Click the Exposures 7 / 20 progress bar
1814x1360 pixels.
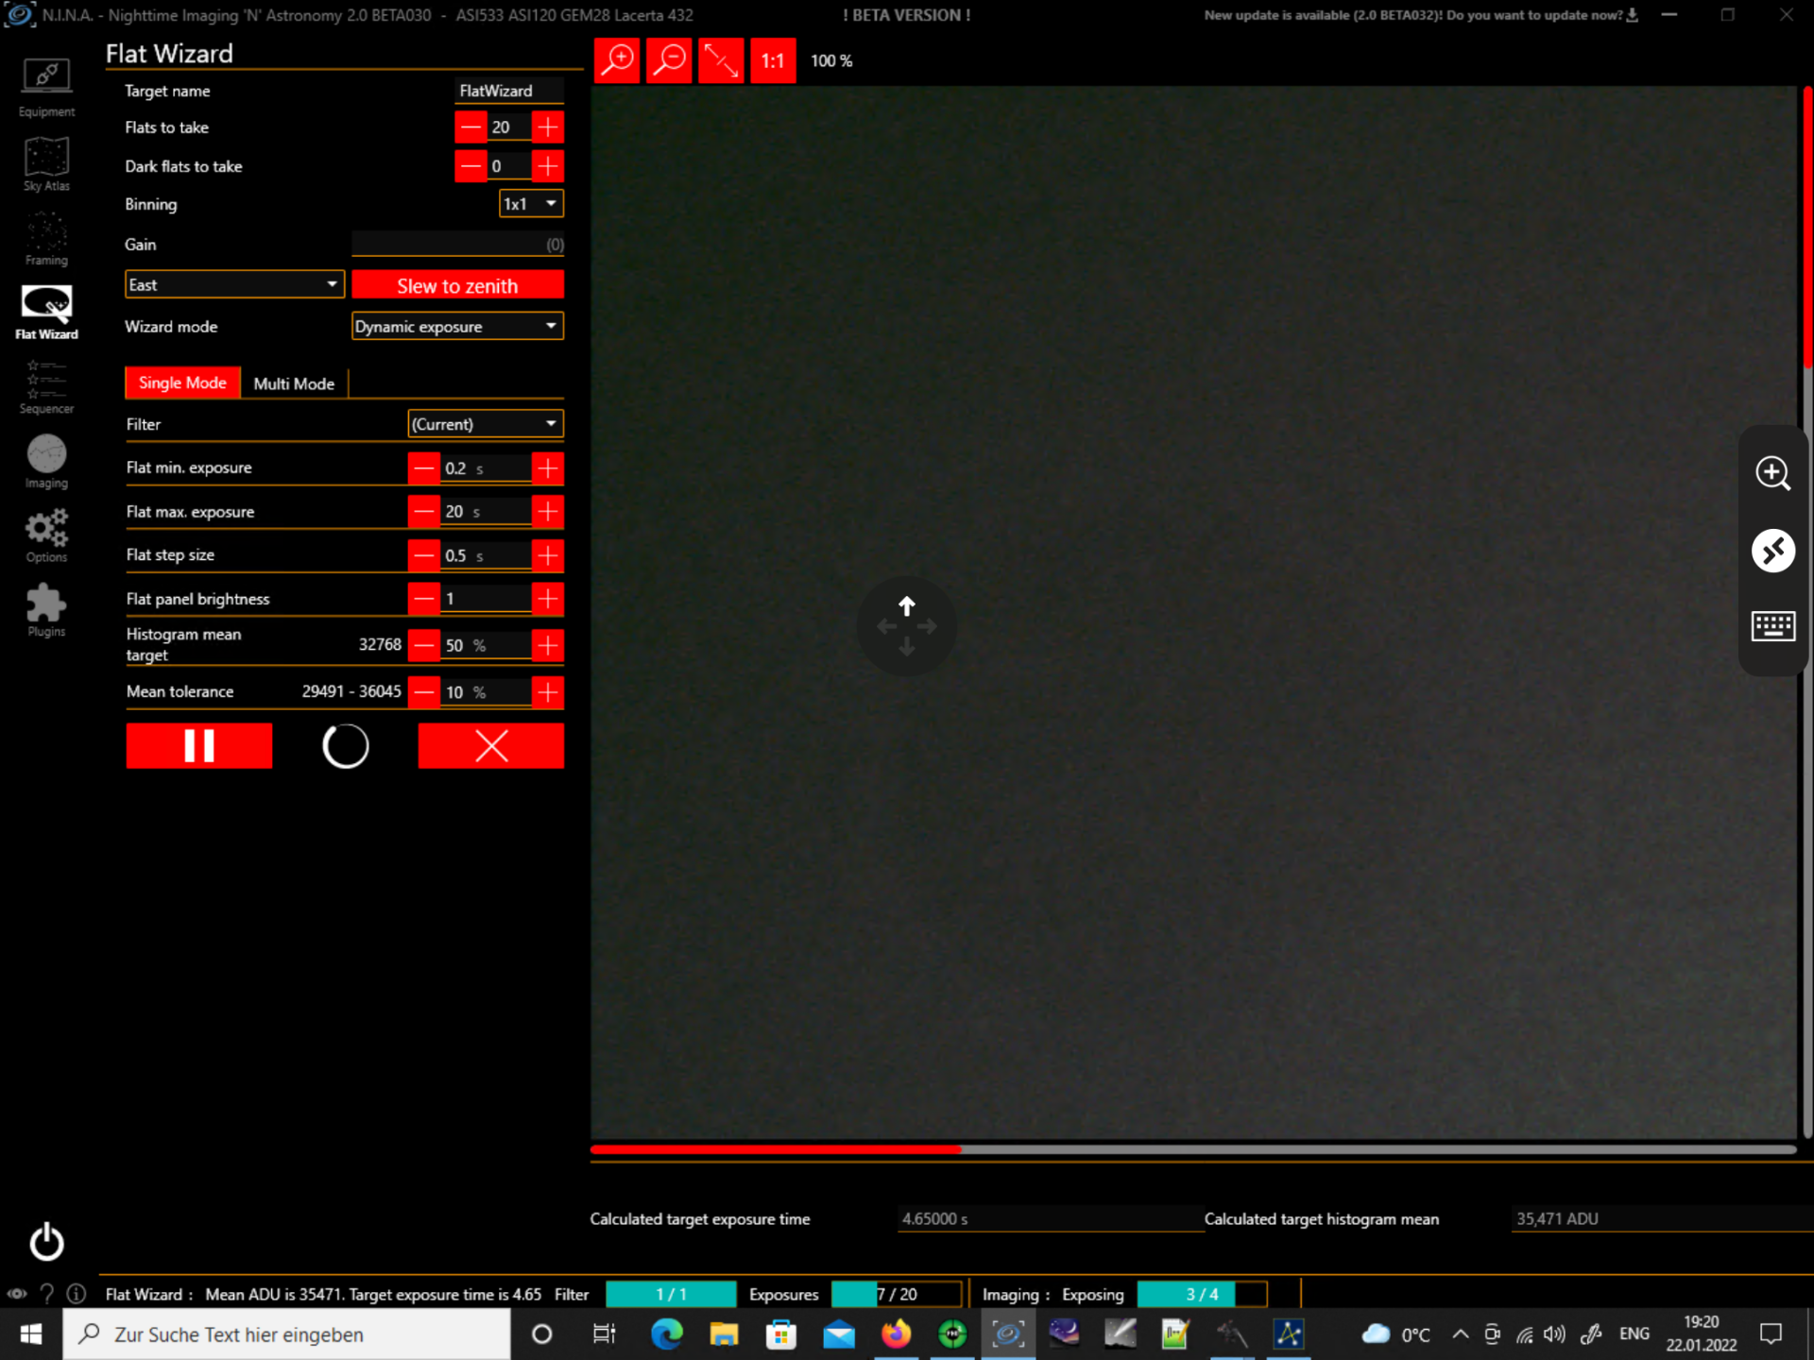click(x=896, y=1294)
